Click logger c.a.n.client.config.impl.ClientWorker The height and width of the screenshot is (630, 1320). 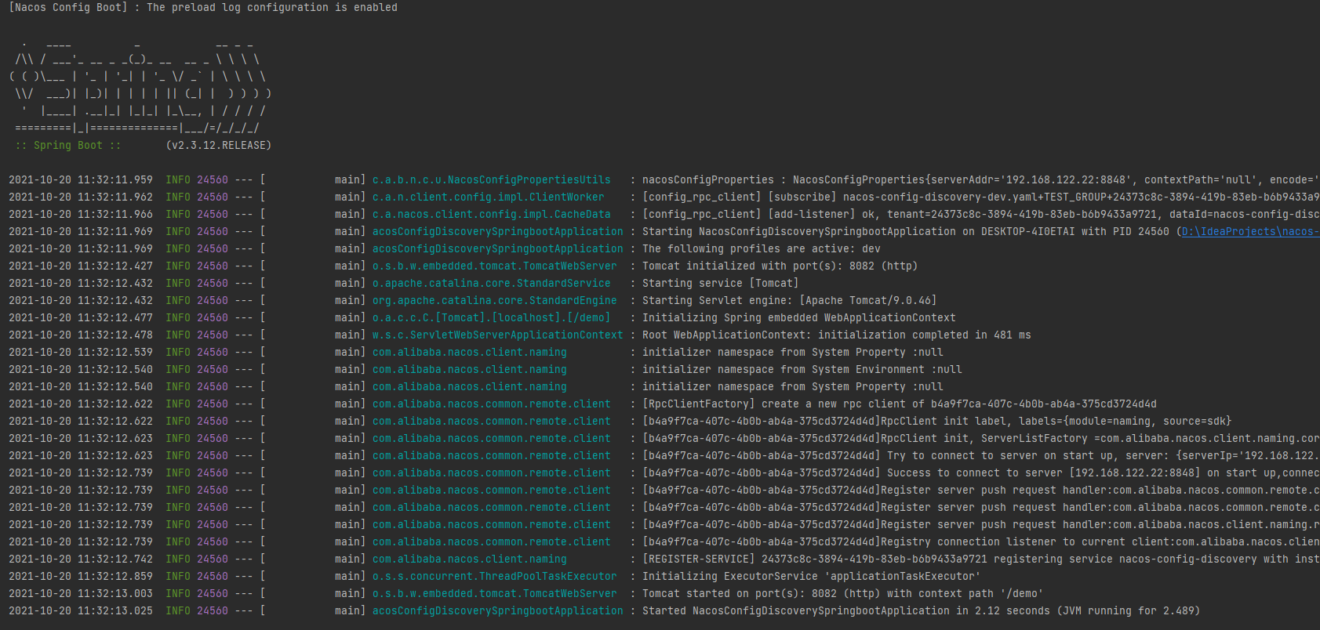[489, 197]
